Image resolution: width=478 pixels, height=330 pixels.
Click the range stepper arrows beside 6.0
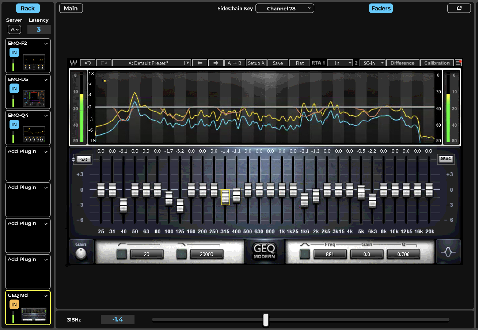[73, 159]
